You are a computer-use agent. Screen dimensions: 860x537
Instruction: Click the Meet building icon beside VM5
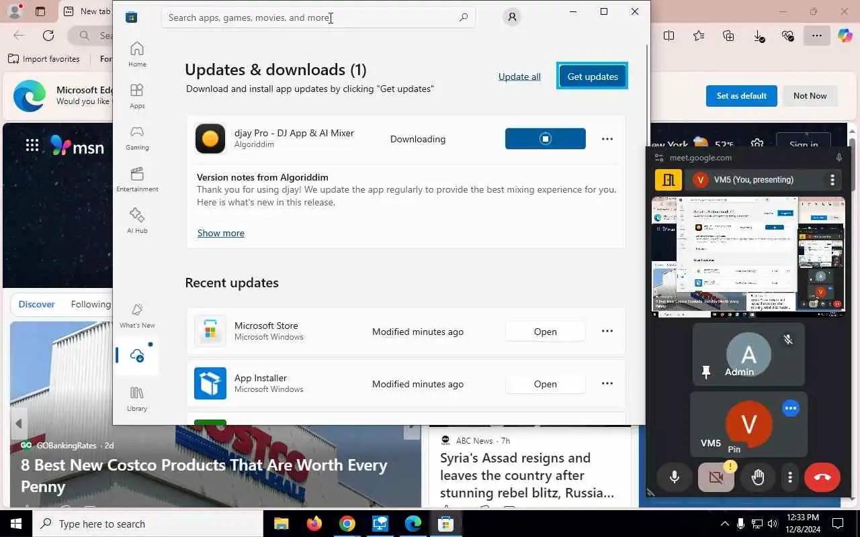point(669,180)
